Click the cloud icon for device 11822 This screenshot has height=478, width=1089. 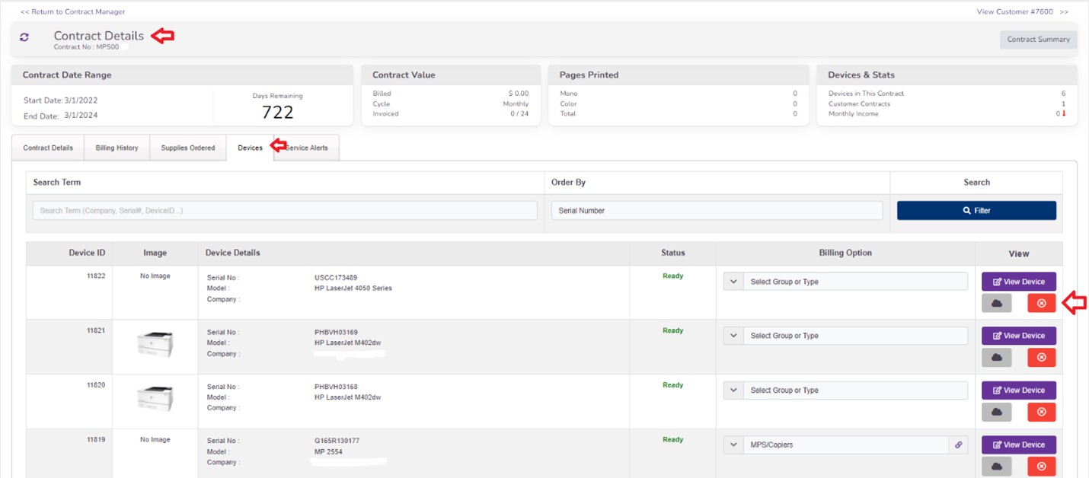(996, 303)
